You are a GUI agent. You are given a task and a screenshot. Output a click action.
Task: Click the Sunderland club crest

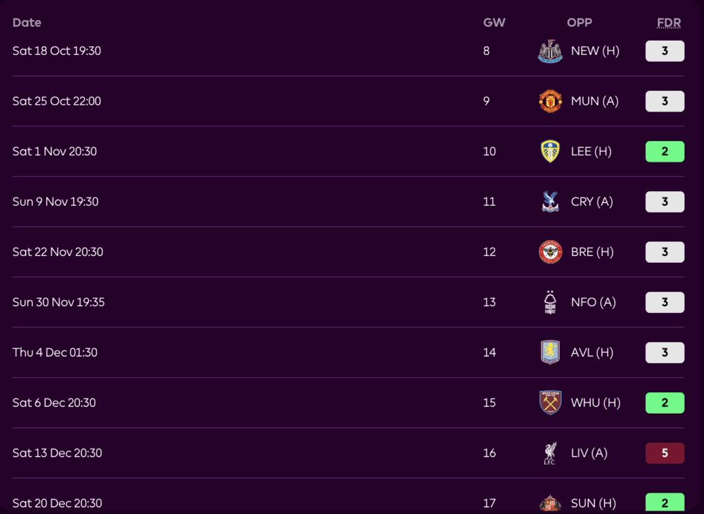click(550, 503)
